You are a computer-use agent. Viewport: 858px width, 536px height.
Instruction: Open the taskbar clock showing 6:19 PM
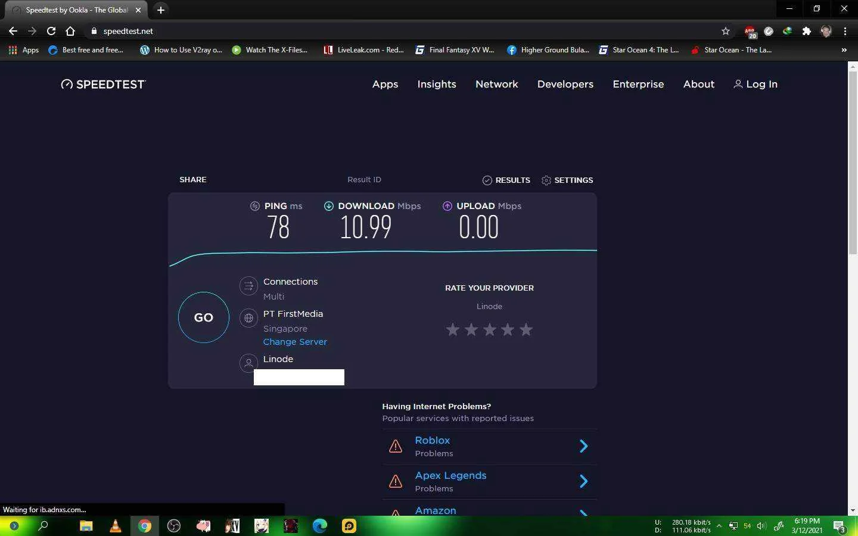coord(807,526)
